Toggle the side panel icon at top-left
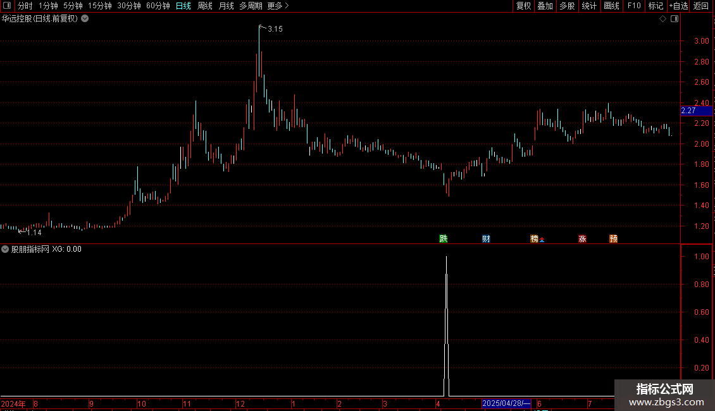Viewport: 715px width, 411px height. 7,6
